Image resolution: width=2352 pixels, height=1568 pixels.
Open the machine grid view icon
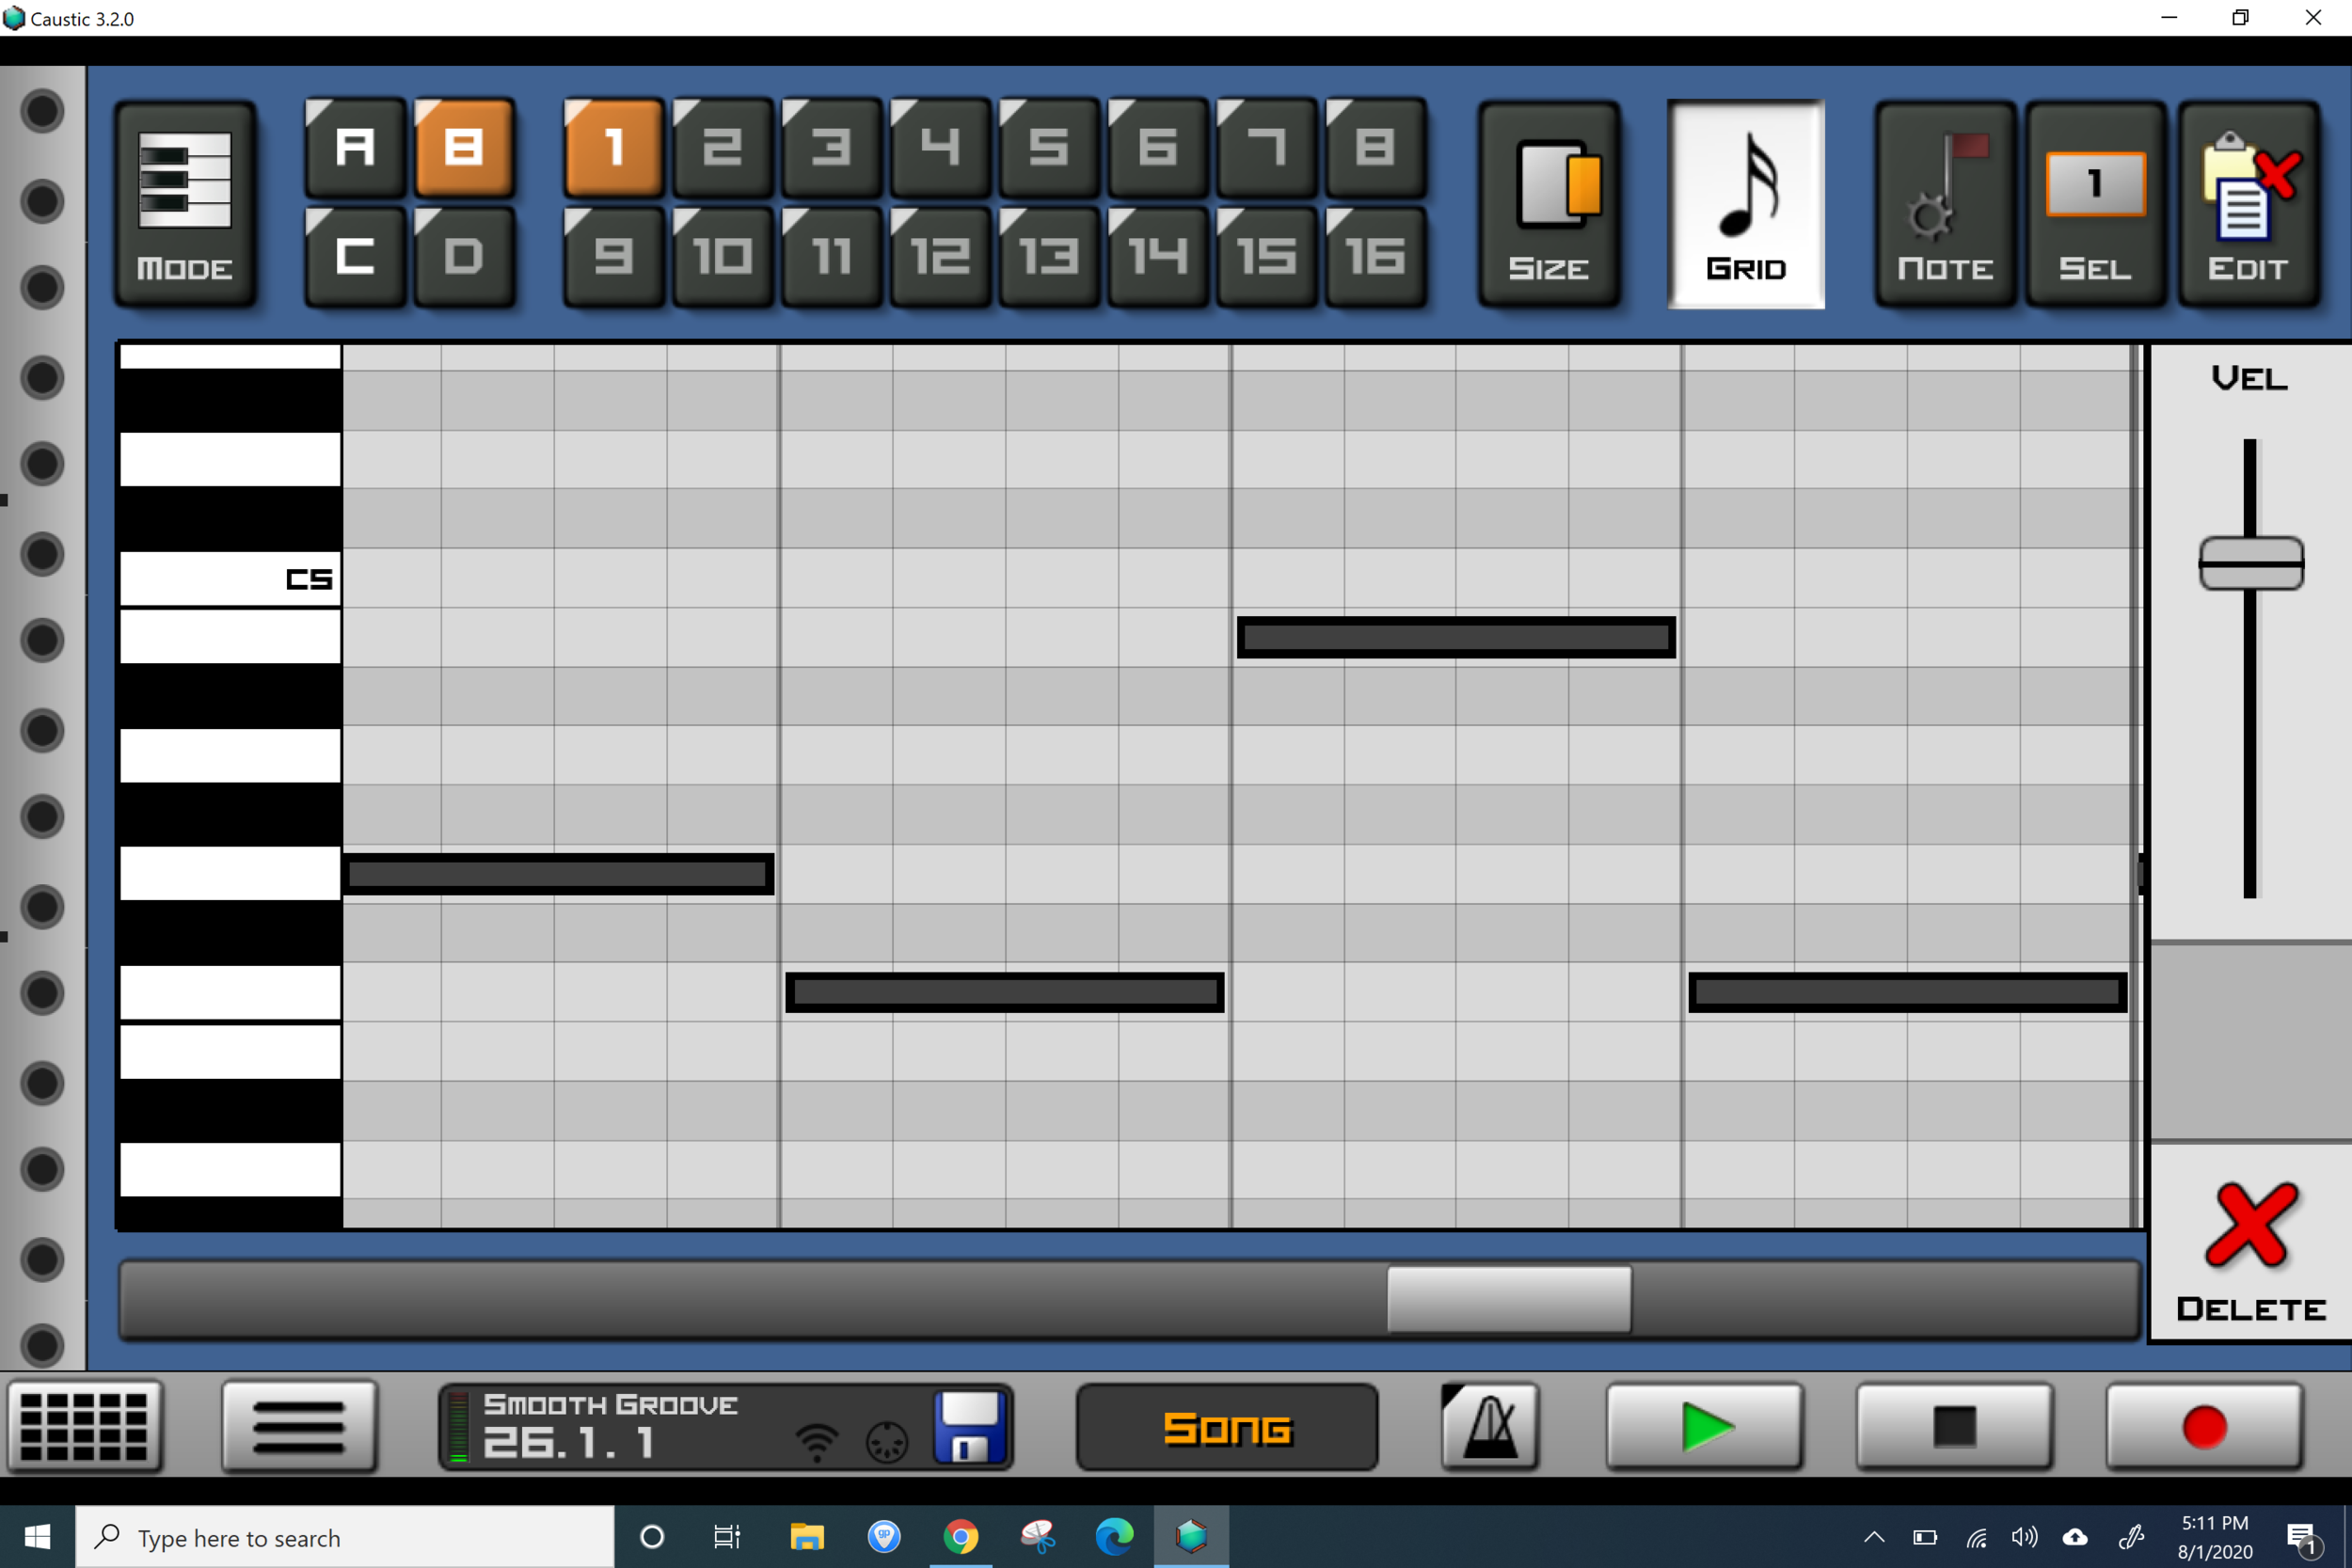click(x=84, y=1426)
